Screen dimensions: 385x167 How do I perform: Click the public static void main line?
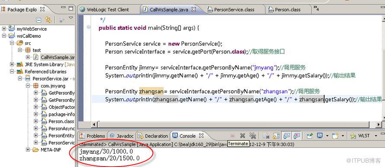tap(148, 28)
